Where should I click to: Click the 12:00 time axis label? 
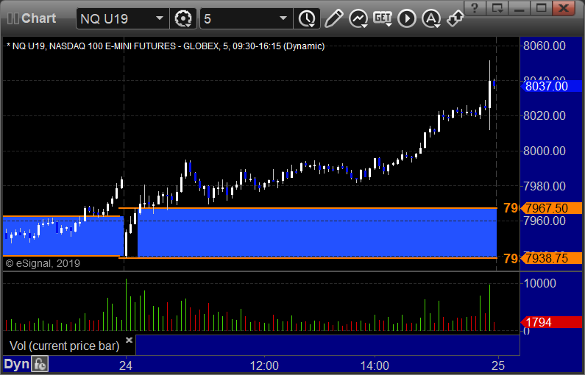click(264, 365)
